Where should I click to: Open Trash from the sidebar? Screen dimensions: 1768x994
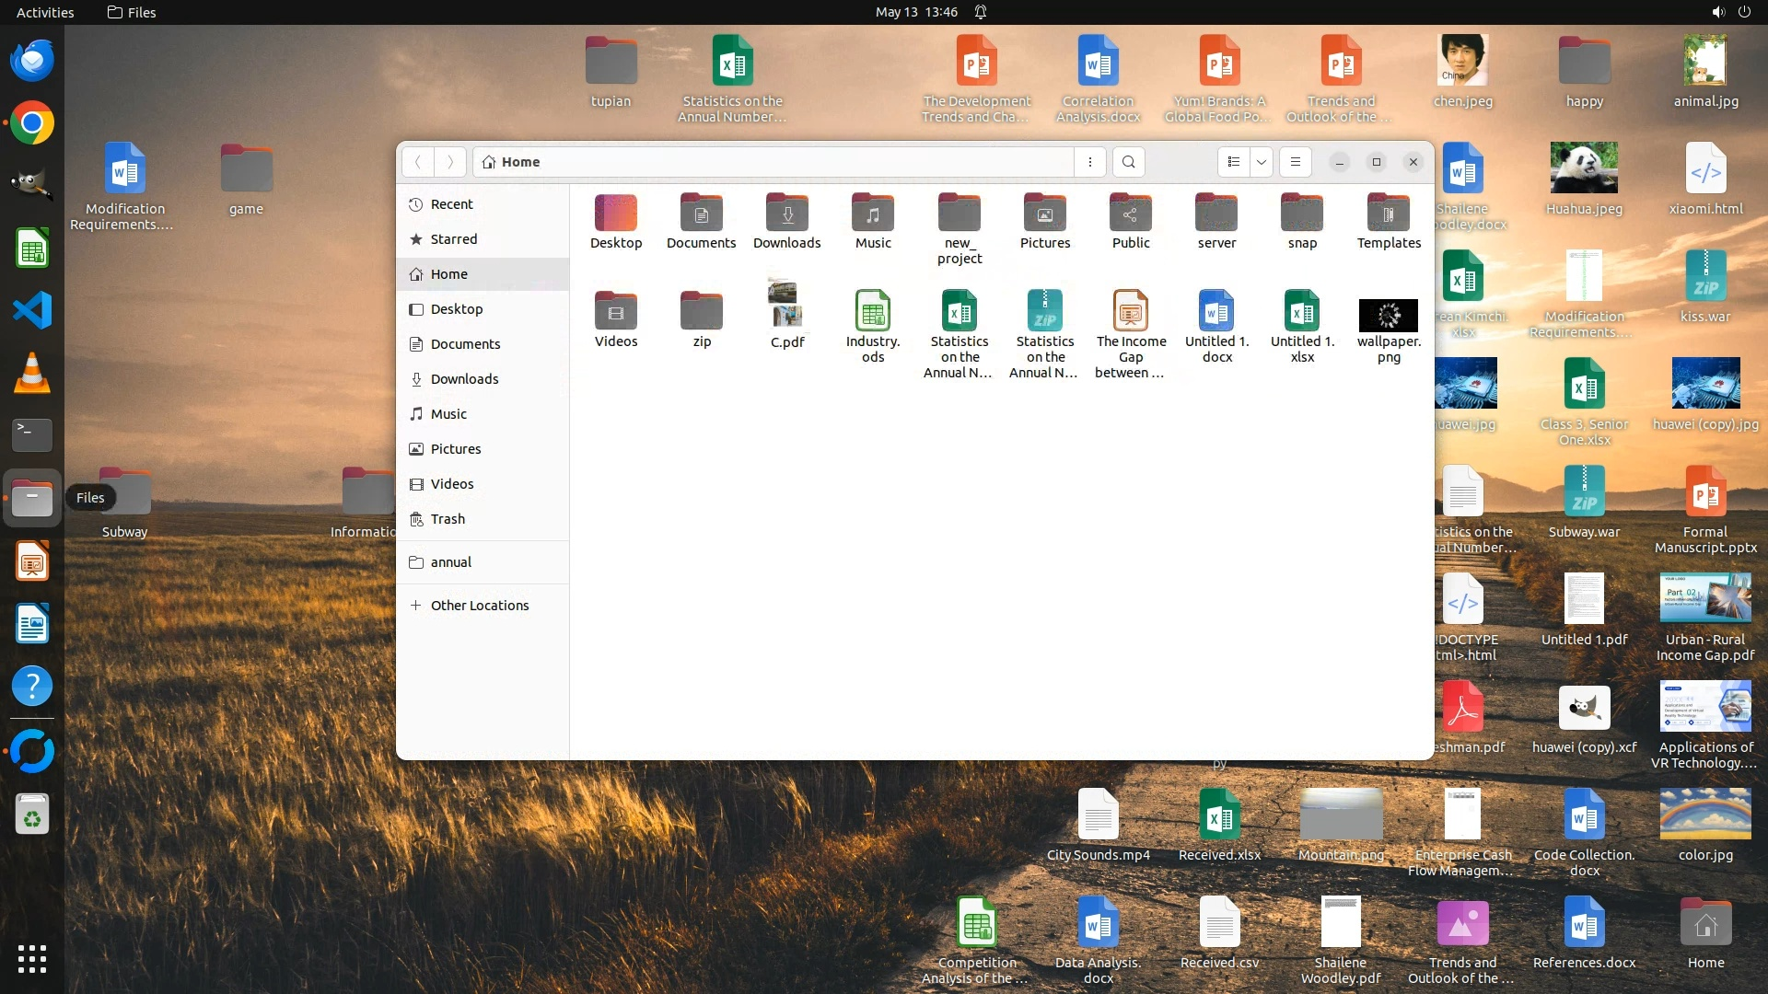point(448,519)
